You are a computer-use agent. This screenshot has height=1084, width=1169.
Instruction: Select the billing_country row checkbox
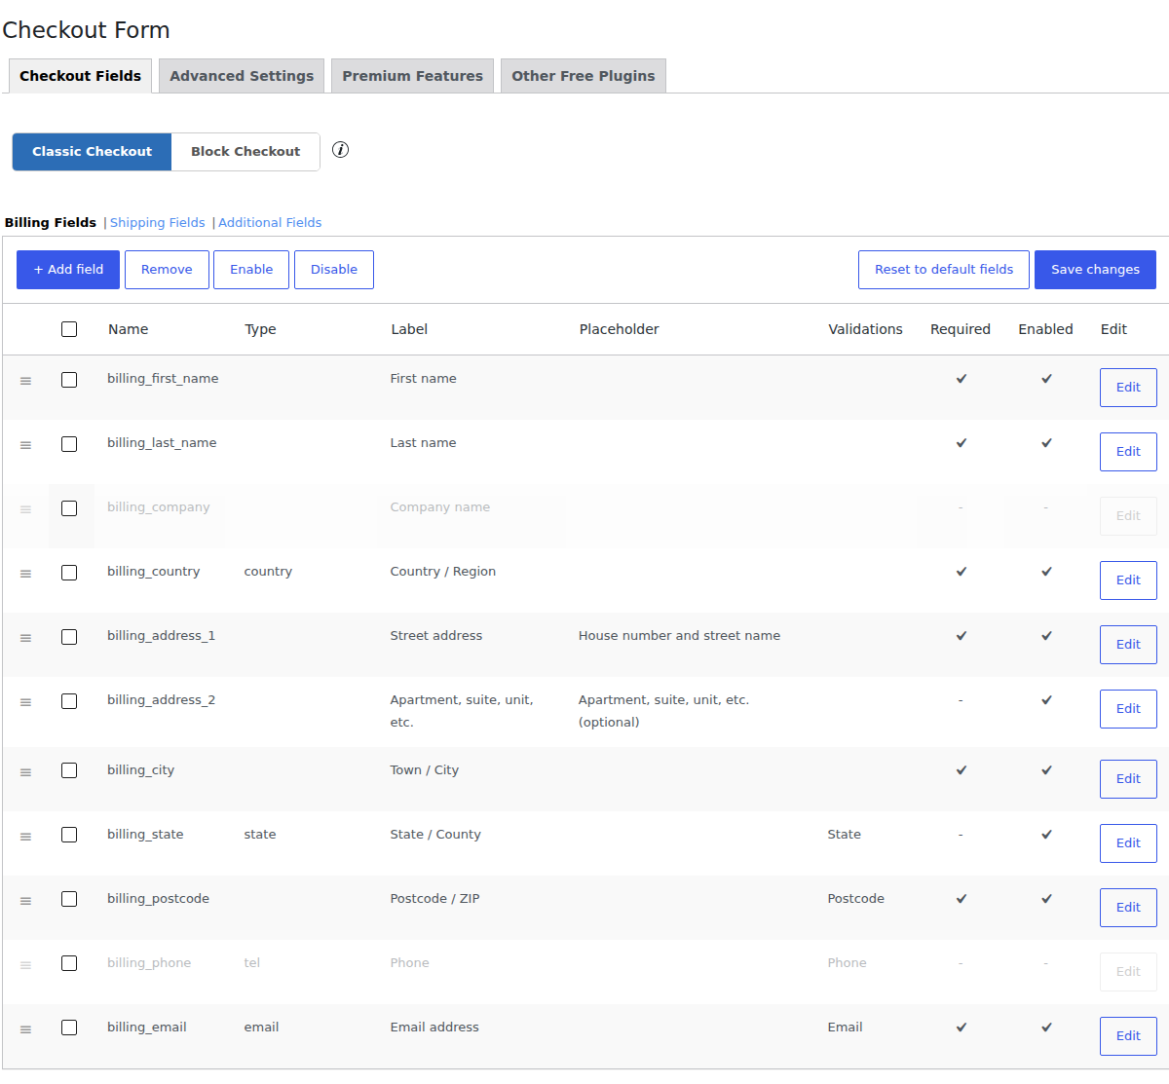(x=69, y=573)
